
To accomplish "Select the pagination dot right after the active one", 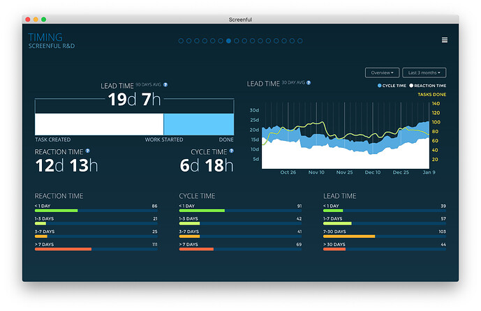I will click(237, 40).
